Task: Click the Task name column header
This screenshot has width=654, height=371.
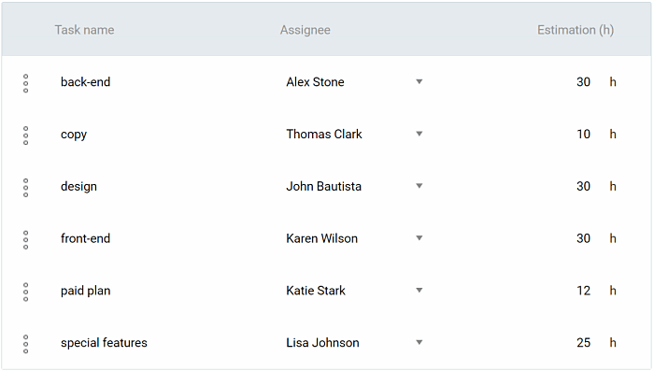Action: (84, 30)
